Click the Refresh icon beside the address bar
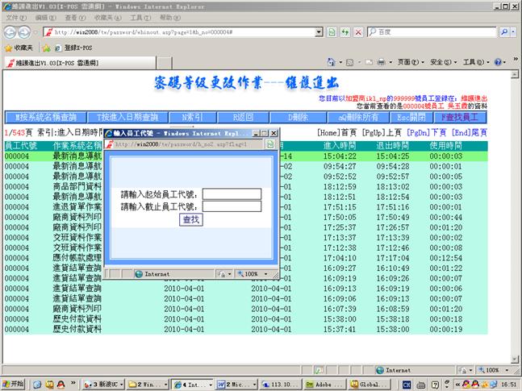Image resolution: width=522 pixels, height=391 pixels. coord(345,32)
